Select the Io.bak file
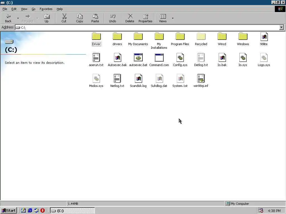This screenshot has height=214, width=286. click(x=222, y=60)
